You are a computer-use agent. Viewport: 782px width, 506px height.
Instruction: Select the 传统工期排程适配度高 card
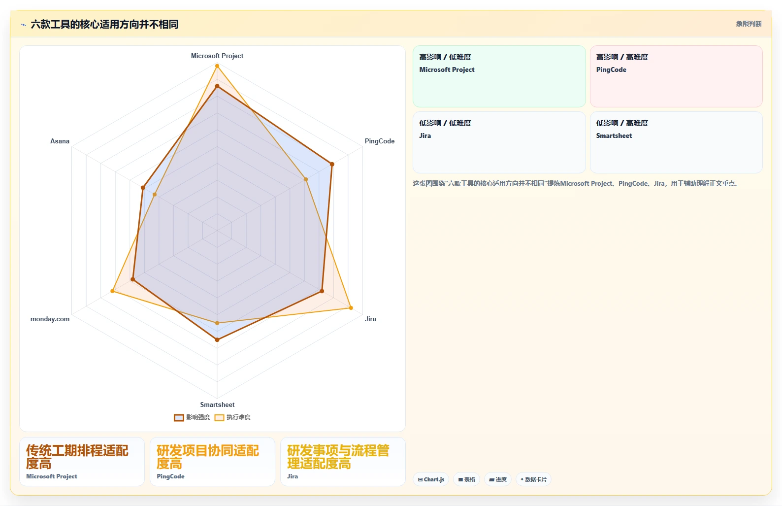pos(82,462)
